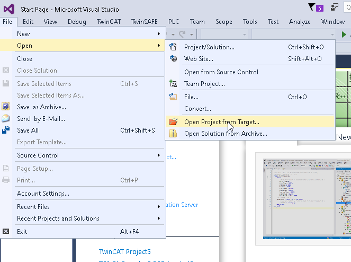Select Project/Solution... in Open submenu
351x262 pixels.
(x=250, y=47)
